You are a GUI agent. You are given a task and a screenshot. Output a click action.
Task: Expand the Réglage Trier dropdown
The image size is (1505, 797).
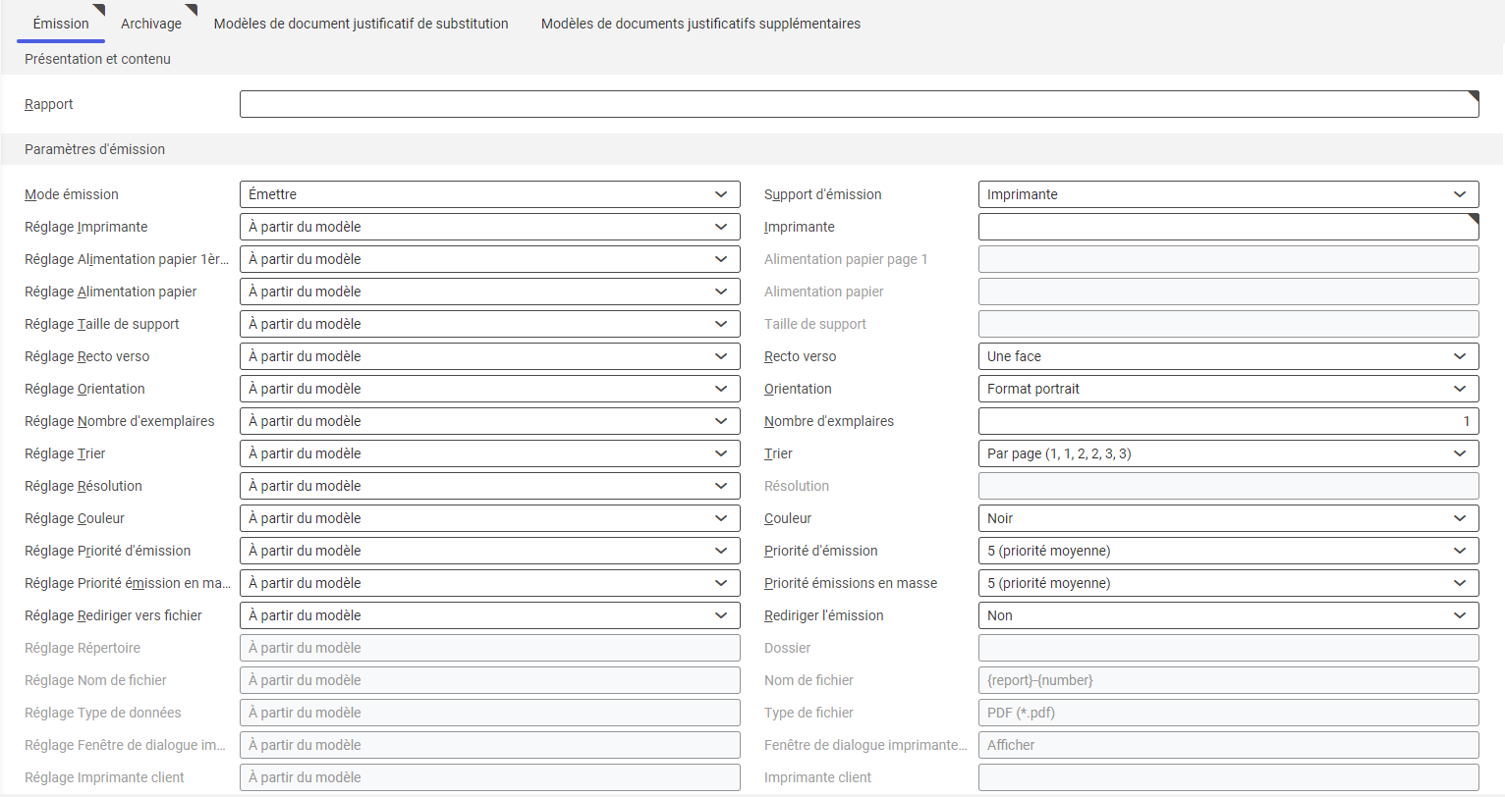pyautogui.click(x=490, y=453)
